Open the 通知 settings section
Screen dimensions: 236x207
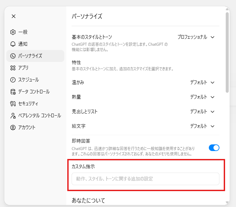coord(35,44)
